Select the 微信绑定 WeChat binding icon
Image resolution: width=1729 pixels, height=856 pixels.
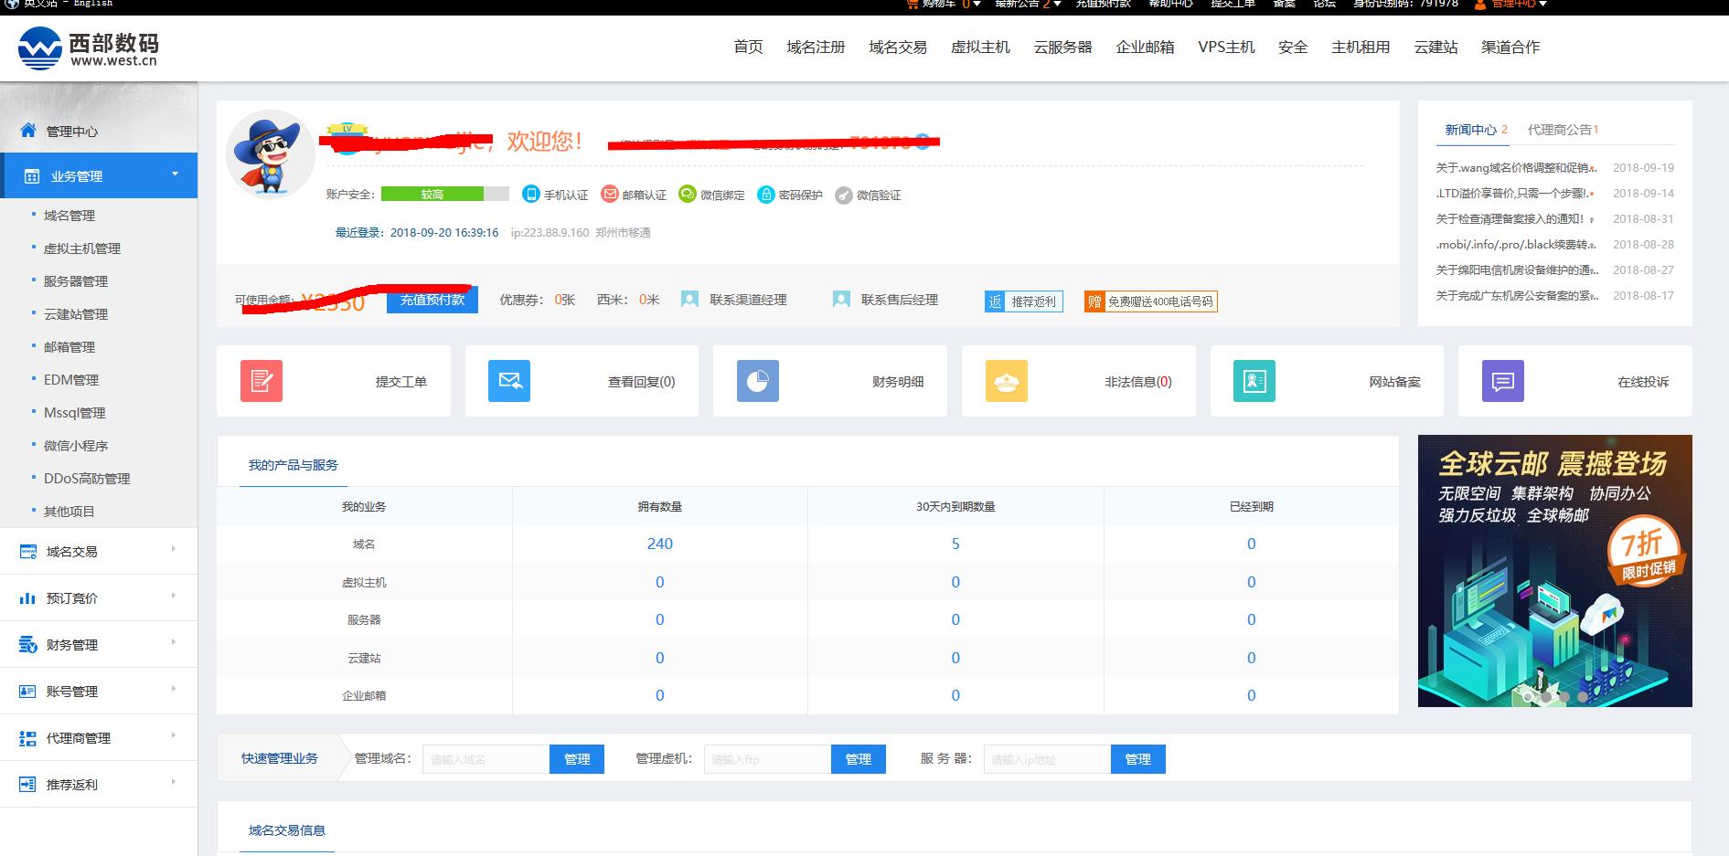[688, 194]
